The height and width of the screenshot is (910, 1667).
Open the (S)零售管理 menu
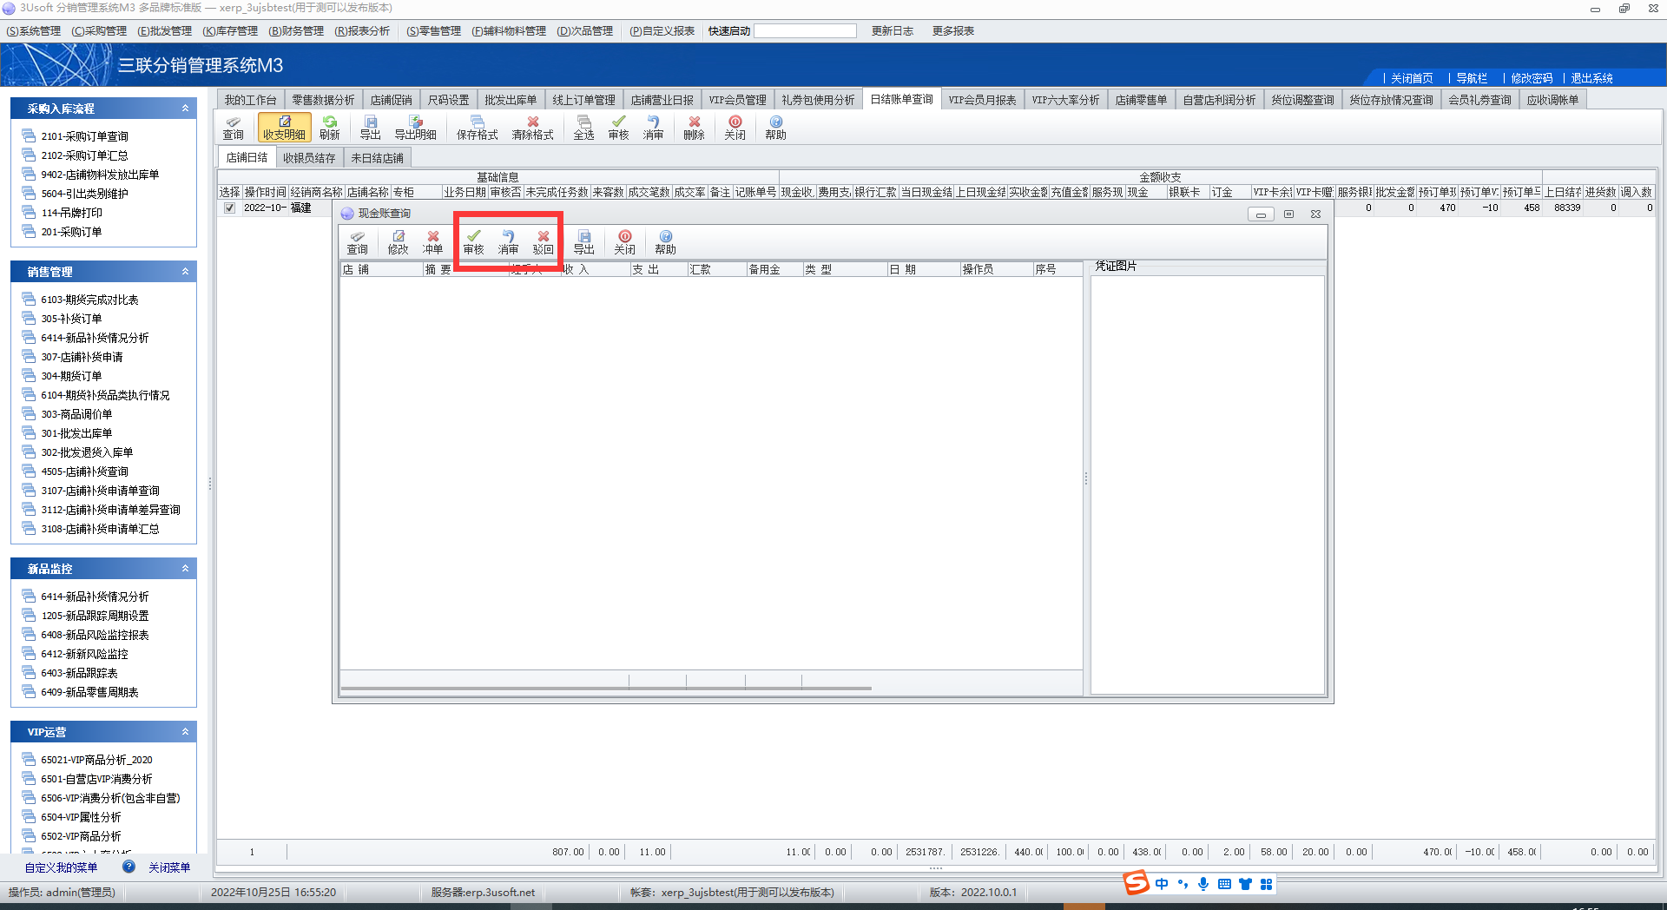pos(433,31)
